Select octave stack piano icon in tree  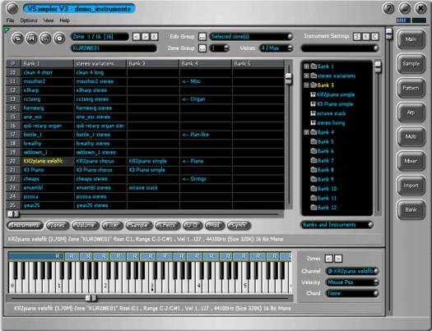tap(313, 113)
